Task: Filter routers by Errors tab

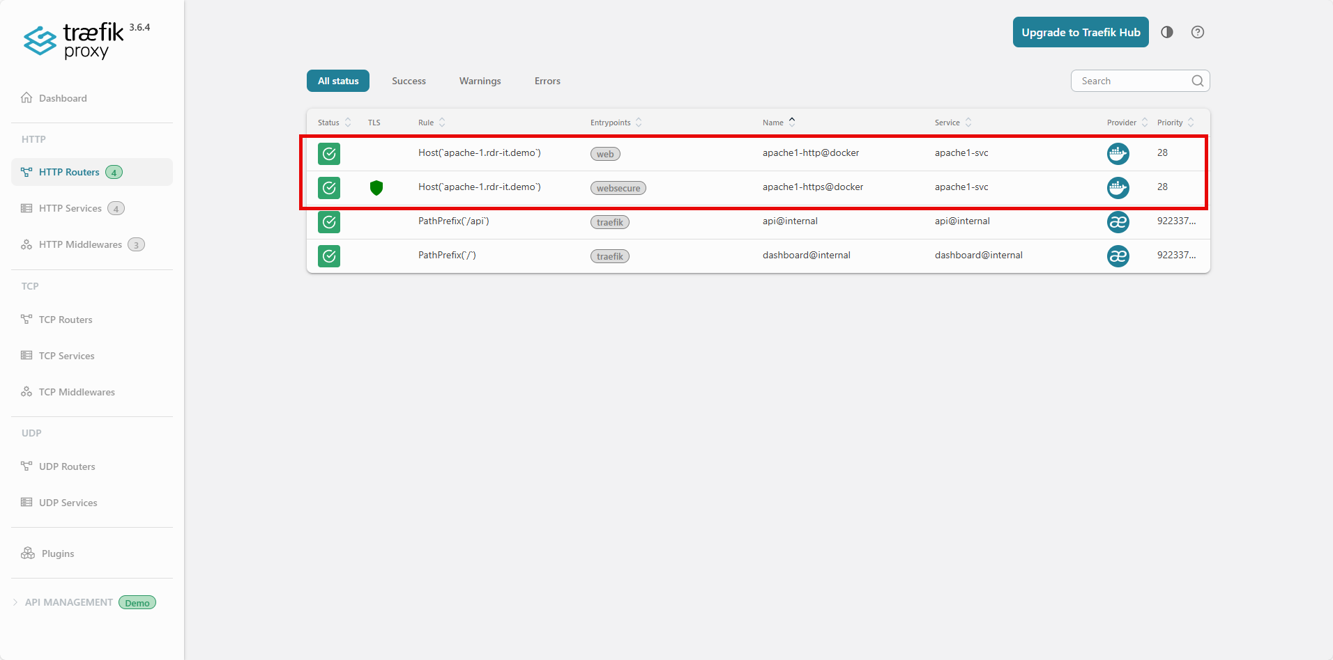Action: (x=547, y=81)
